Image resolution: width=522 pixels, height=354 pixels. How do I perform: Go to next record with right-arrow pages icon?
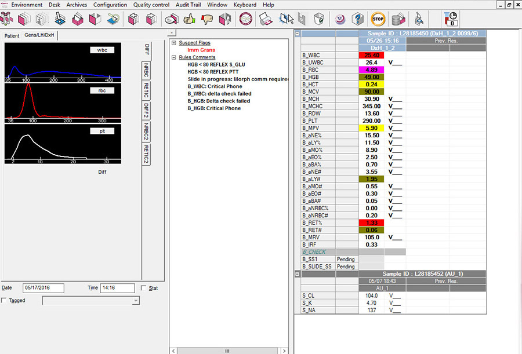(x=151, y=19)
